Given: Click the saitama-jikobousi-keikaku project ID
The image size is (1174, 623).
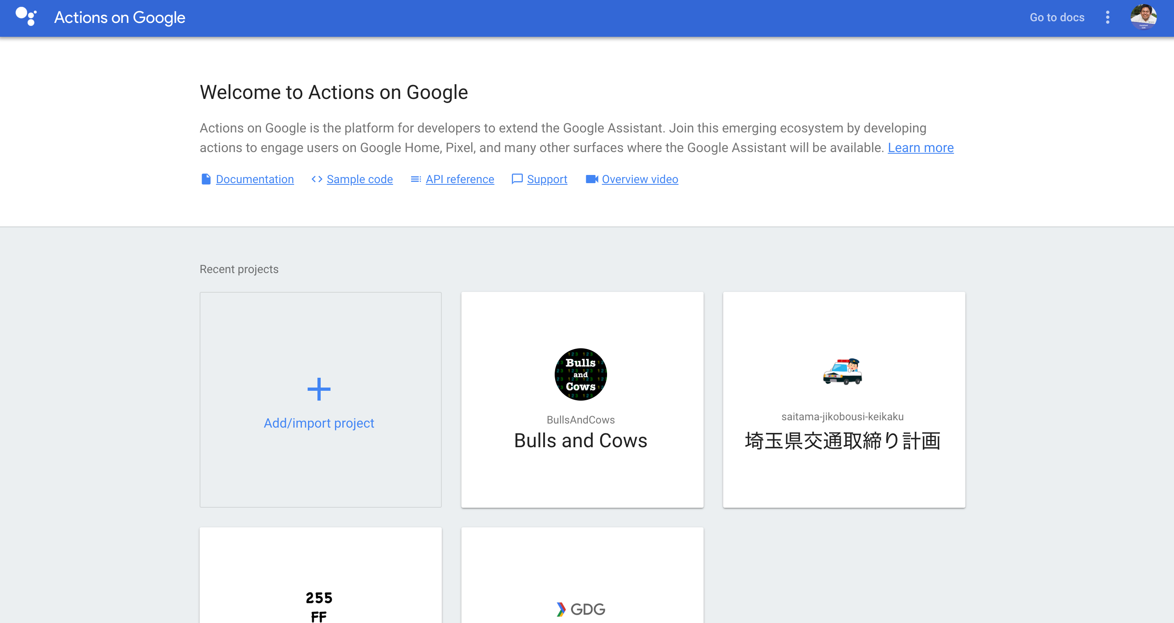Looking at the screenshot, I should [843, 416].
